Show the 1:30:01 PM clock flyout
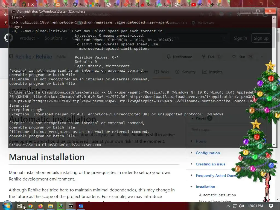This screenshot has width=280, height=210. coord(255,206)
